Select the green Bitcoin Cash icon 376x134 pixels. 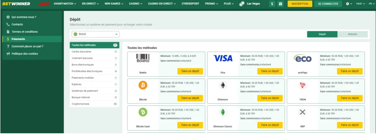[143, 112]
